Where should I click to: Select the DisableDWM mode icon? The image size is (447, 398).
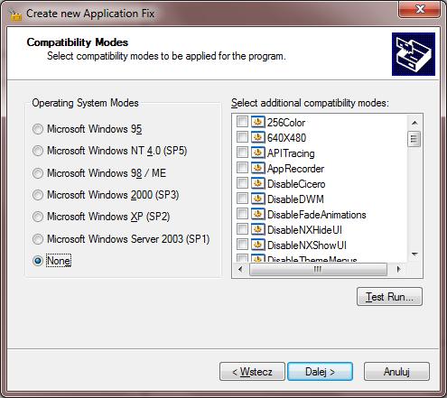coord(257,199)
